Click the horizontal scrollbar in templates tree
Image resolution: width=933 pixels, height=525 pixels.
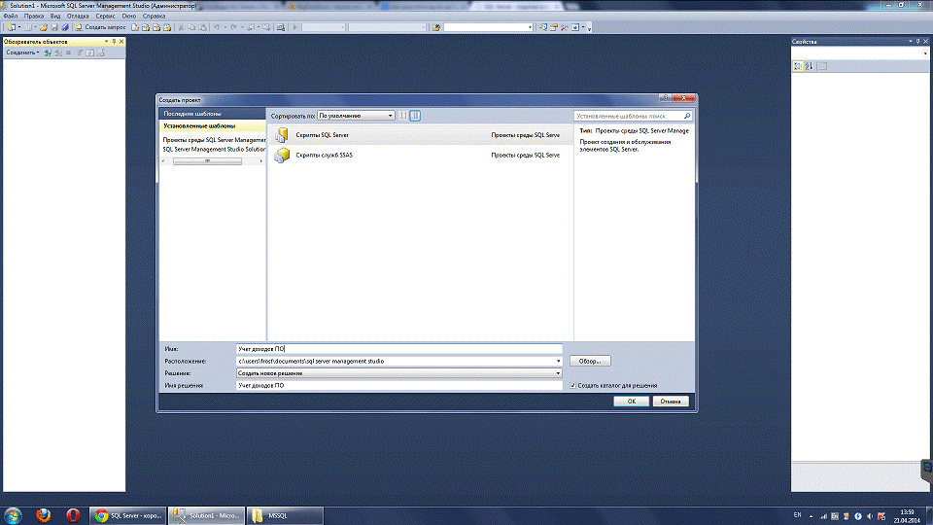[206, 160]
